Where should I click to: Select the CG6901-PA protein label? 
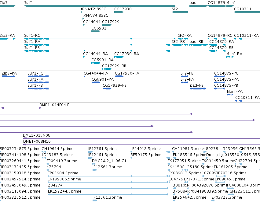(103, 79)
